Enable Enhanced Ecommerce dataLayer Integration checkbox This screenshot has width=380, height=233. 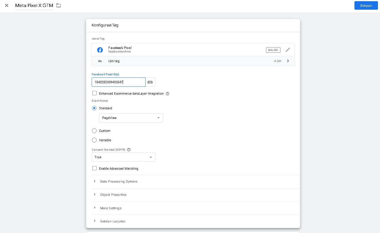pos(94,93)
